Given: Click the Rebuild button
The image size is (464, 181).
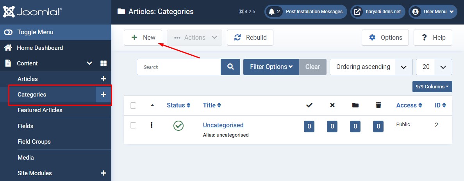Looking at the screenshot, I should click(250, 38).
